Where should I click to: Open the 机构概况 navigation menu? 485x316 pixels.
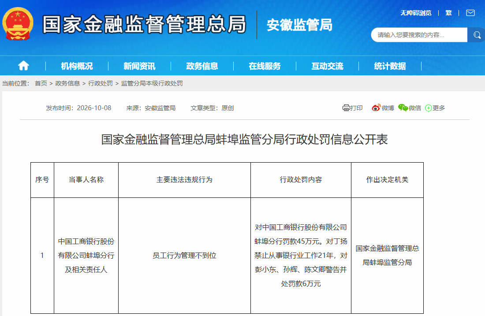click(77, 66)
